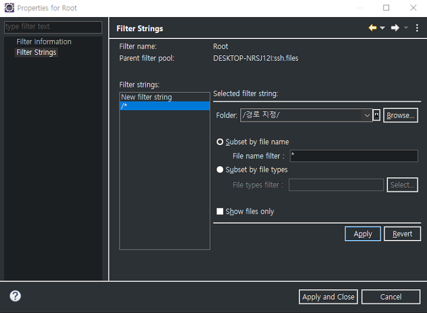Enable the Show files only checkbox

(x=220, y=211)
